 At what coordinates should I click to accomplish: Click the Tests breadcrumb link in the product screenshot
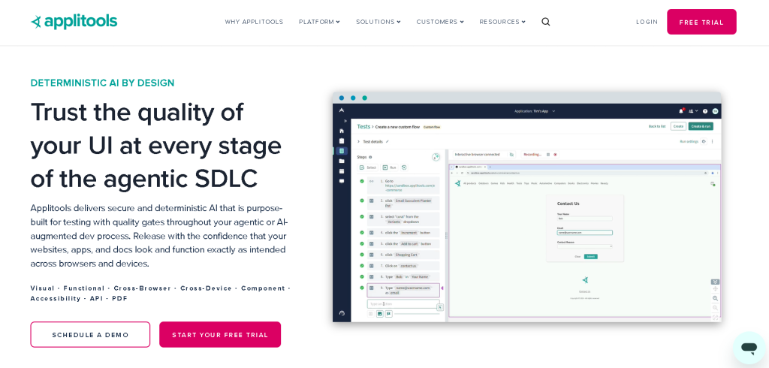(363, 126)
